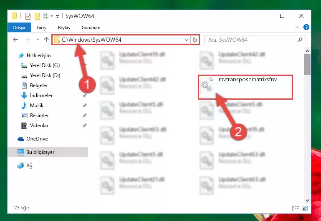Click the Resimler pin icon
This screenshot has height=221, width=321.
[x=84, y=116]
